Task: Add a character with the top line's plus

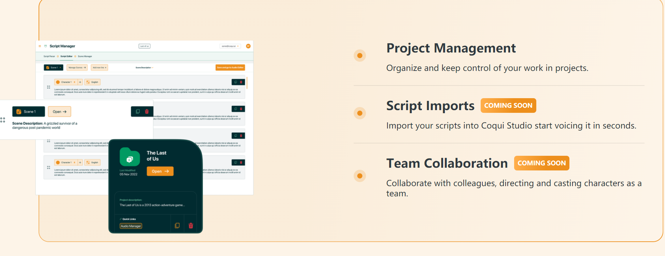Action: pos(80,82)
